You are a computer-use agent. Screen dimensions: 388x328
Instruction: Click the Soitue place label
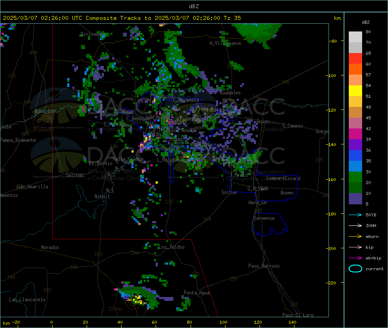229,192
